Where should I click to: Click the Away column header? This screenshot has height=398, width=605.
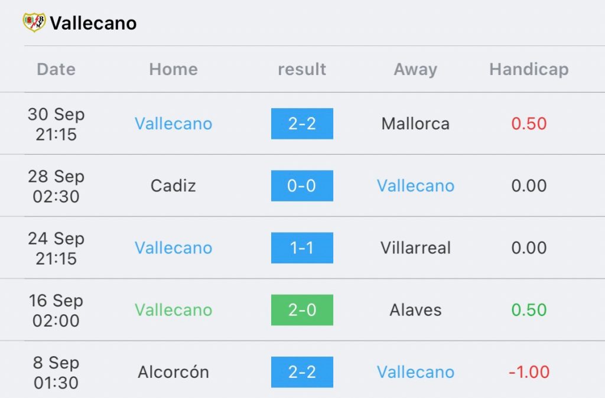[x=415, y=70]
